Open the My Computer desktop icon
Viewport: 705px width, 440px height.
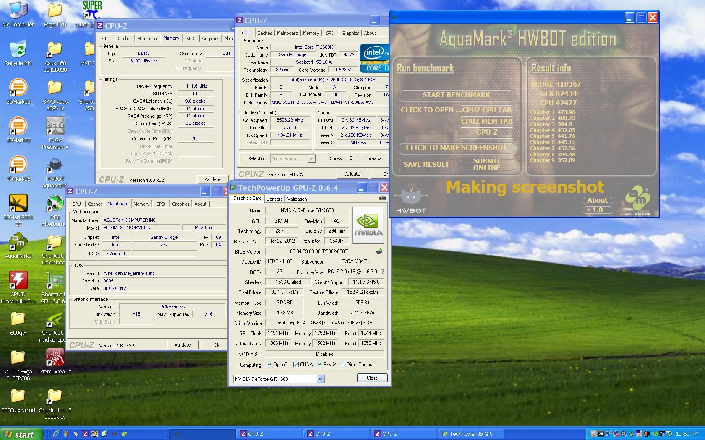(18, 15)
